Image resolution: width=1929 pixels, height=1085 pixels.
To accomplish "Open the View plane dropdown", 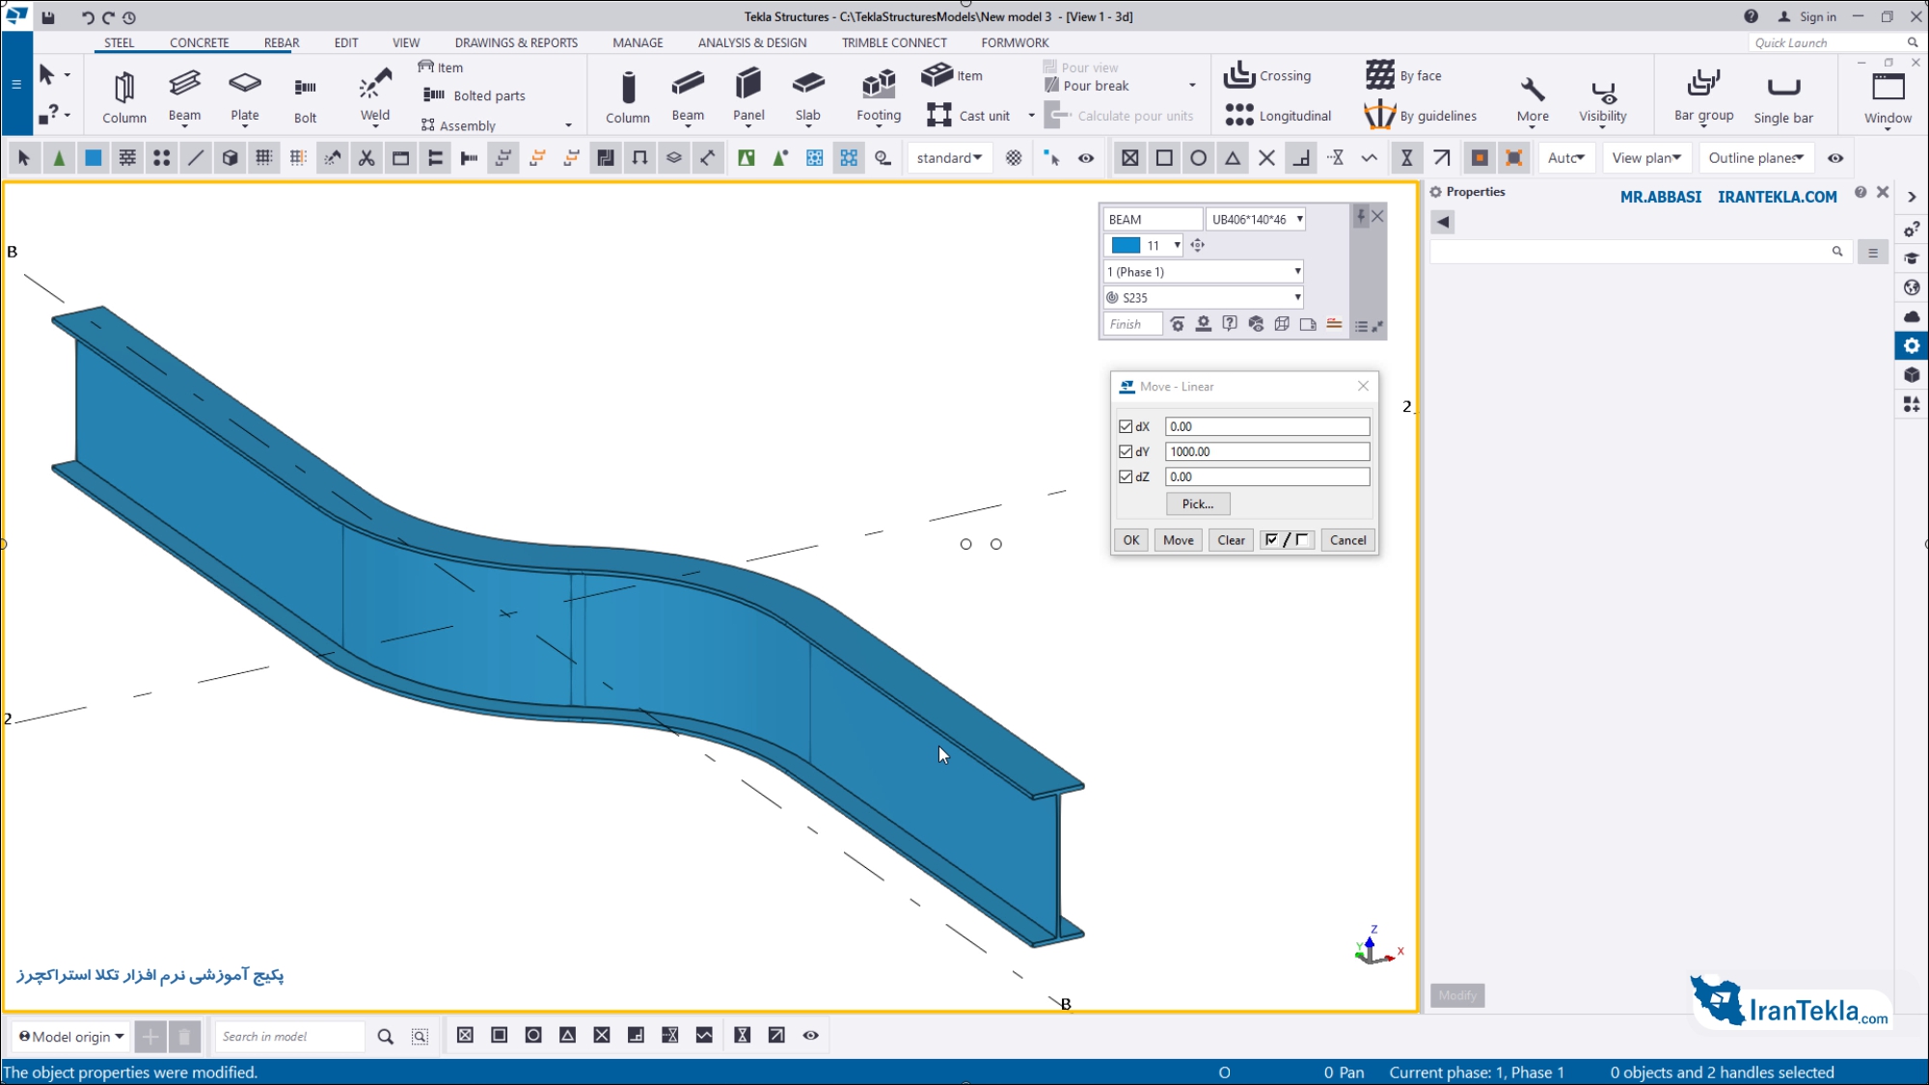I will (1646, 158).
